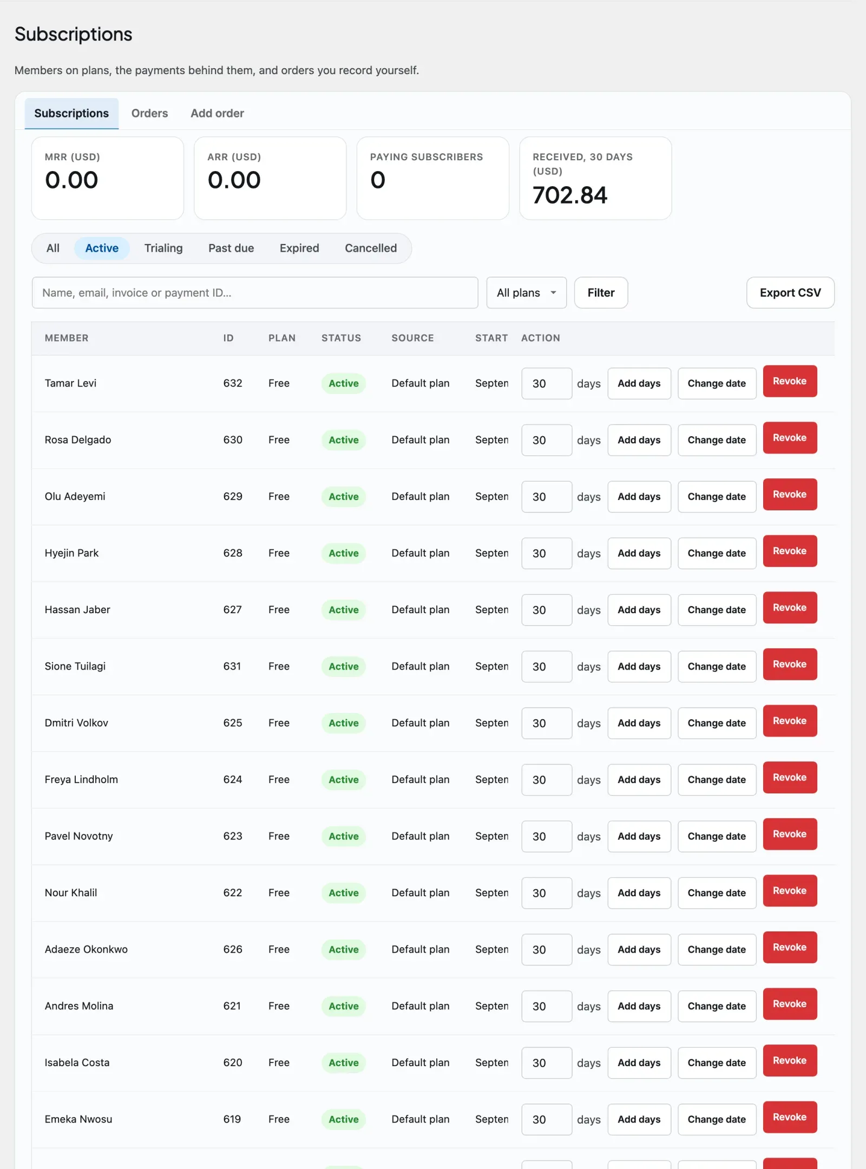The height and width of the screenshot is (1169, 866).
Task: Add days for Andres Molina
Action: coord(639,1006)
